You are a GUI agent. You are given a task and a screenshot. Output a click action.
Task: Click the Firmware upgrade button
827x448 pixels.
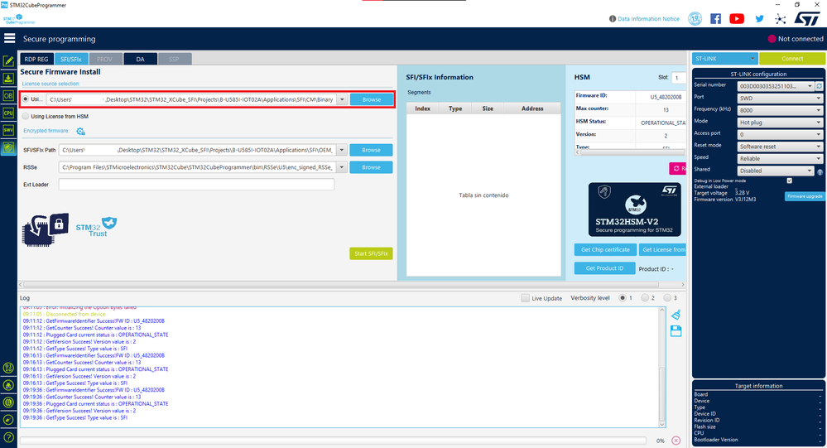805,196
